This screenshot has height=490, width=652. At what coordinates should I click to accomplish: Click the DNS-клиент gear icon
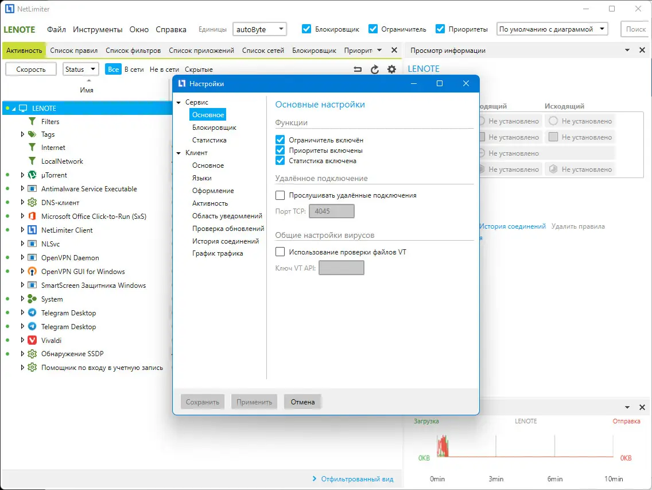click(32, 202)
